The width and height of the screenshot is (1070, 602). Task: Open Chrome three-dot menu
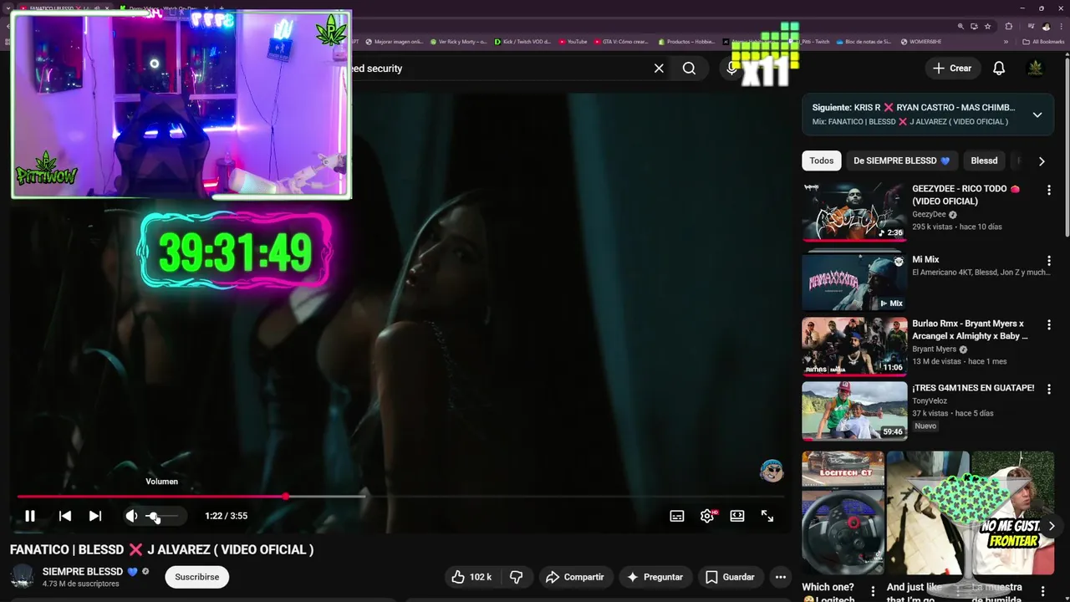[1061, 26]
